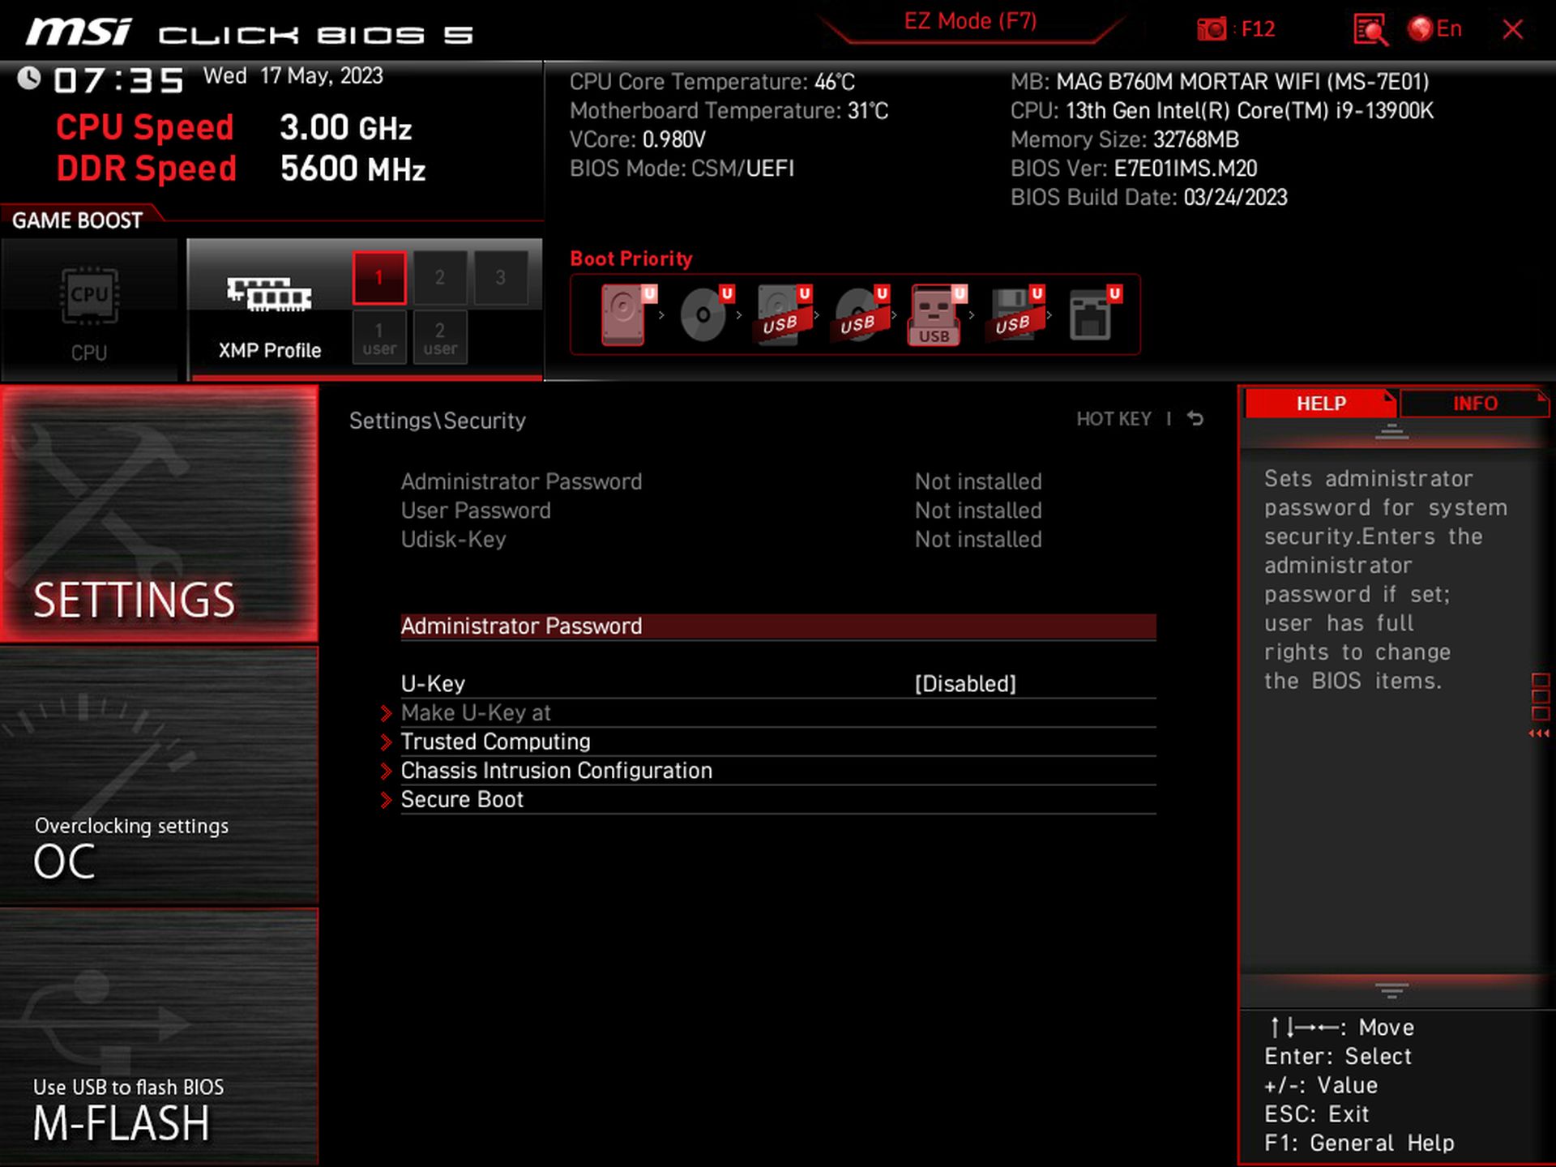The width and height of the screenshot is (1556, 1167).
Task: Click the BIOS Ver E7E01IMS.M20 text
Action: 1134,169
